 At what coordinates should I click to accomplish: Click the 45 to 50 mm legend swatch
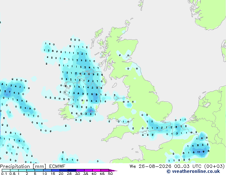105,170
